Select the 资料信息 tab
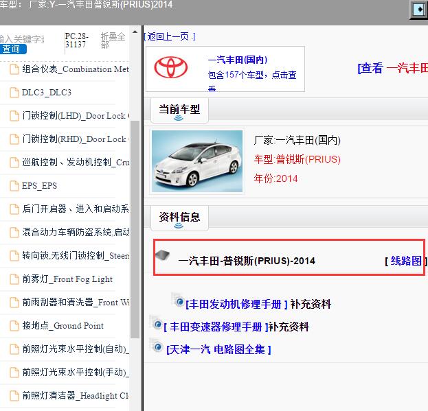Viewport: 428px width, 411px height. point(179,218)
